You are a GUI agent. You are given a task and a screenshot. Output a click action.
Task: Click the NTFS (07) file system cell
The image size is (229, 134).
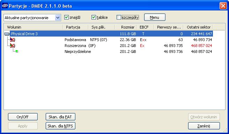pos(98,40)
